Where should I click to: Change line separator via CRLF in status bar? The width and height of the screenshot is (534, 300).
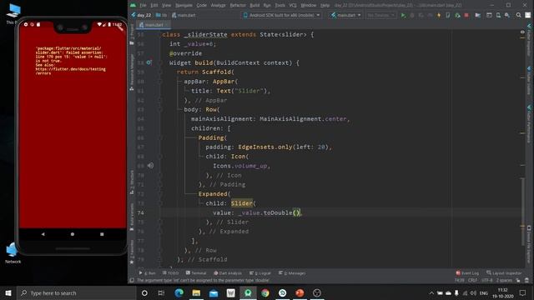(472, 280)
